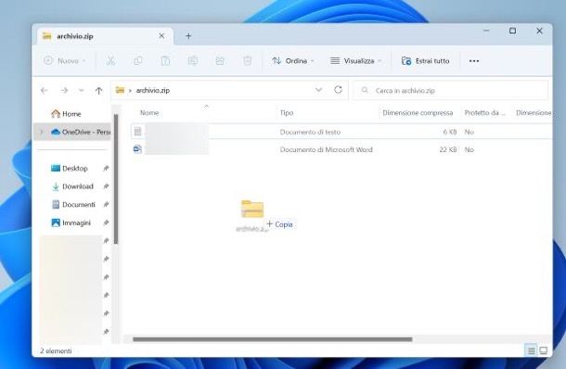This screenshot has width=566, height=369.
Task: Refresh the archivio.zip folder view
Action: [338, 90]
